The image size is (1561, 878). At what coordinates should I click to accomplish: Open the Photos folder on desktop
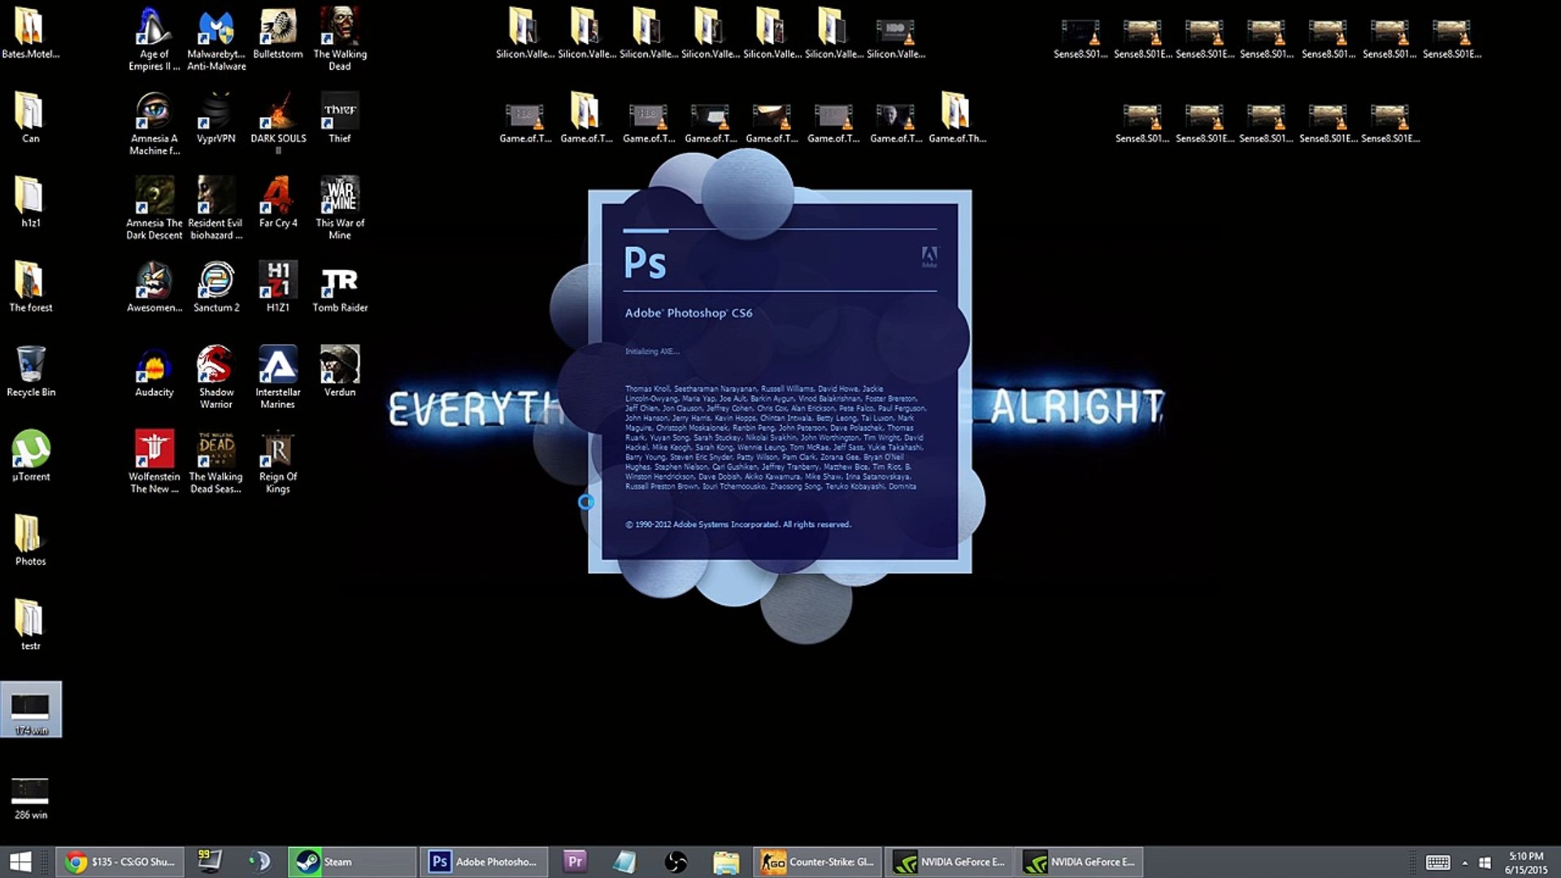31,537
